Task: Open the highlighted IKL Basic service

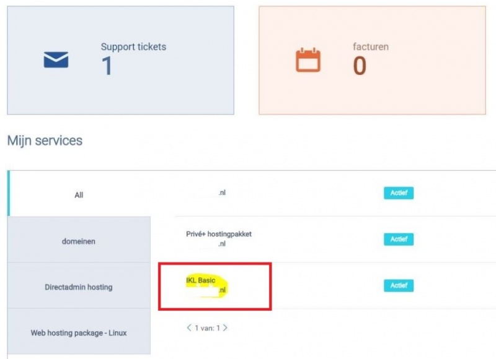Action: 206,285
